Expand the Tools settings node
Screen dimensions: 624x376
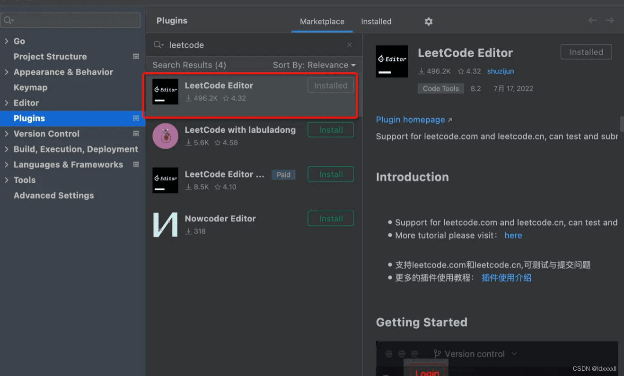coord(6,180)
